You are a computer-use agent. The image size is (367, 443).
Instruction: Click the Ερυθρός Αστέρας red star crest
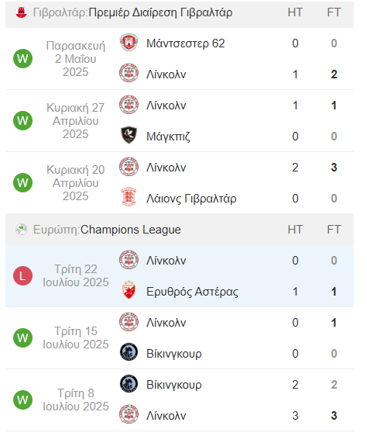pyautogui.click(x=129, y=290)
